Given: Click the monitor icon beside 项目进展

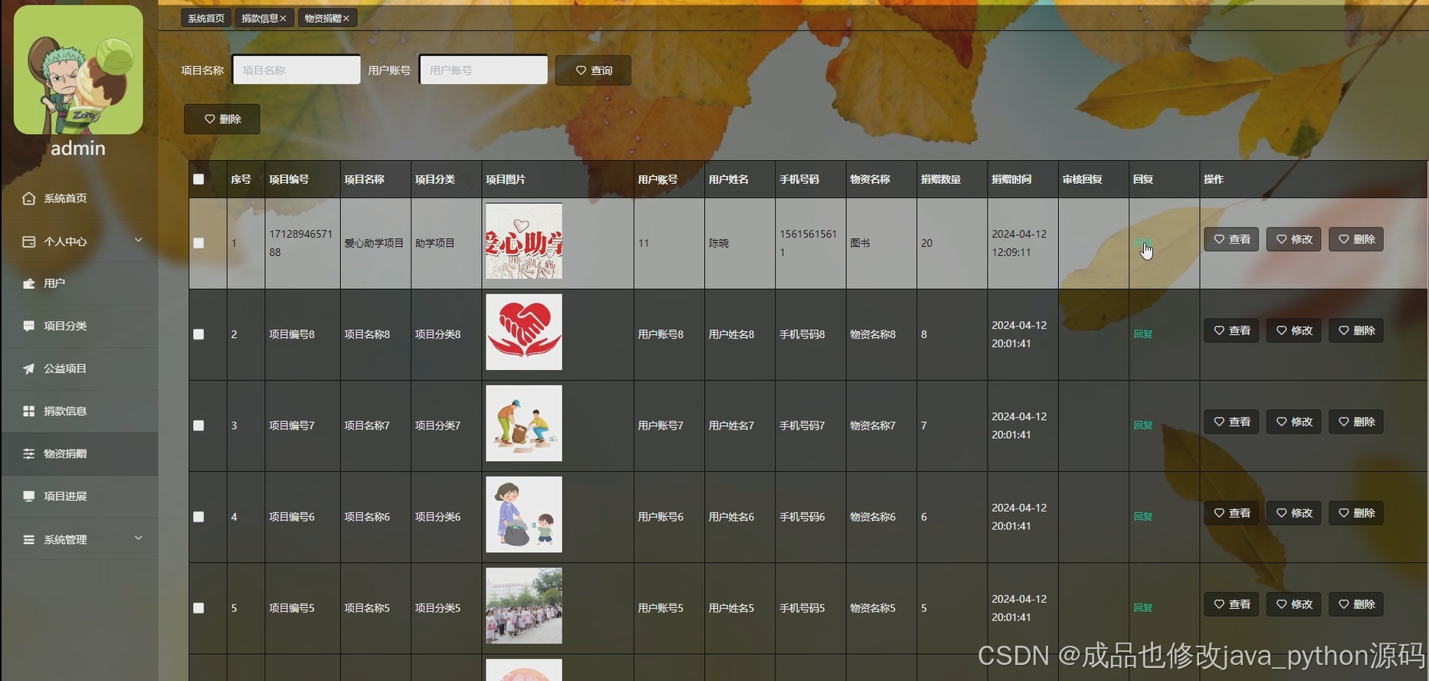Looking at the screenshot, I should coord(29,496).
